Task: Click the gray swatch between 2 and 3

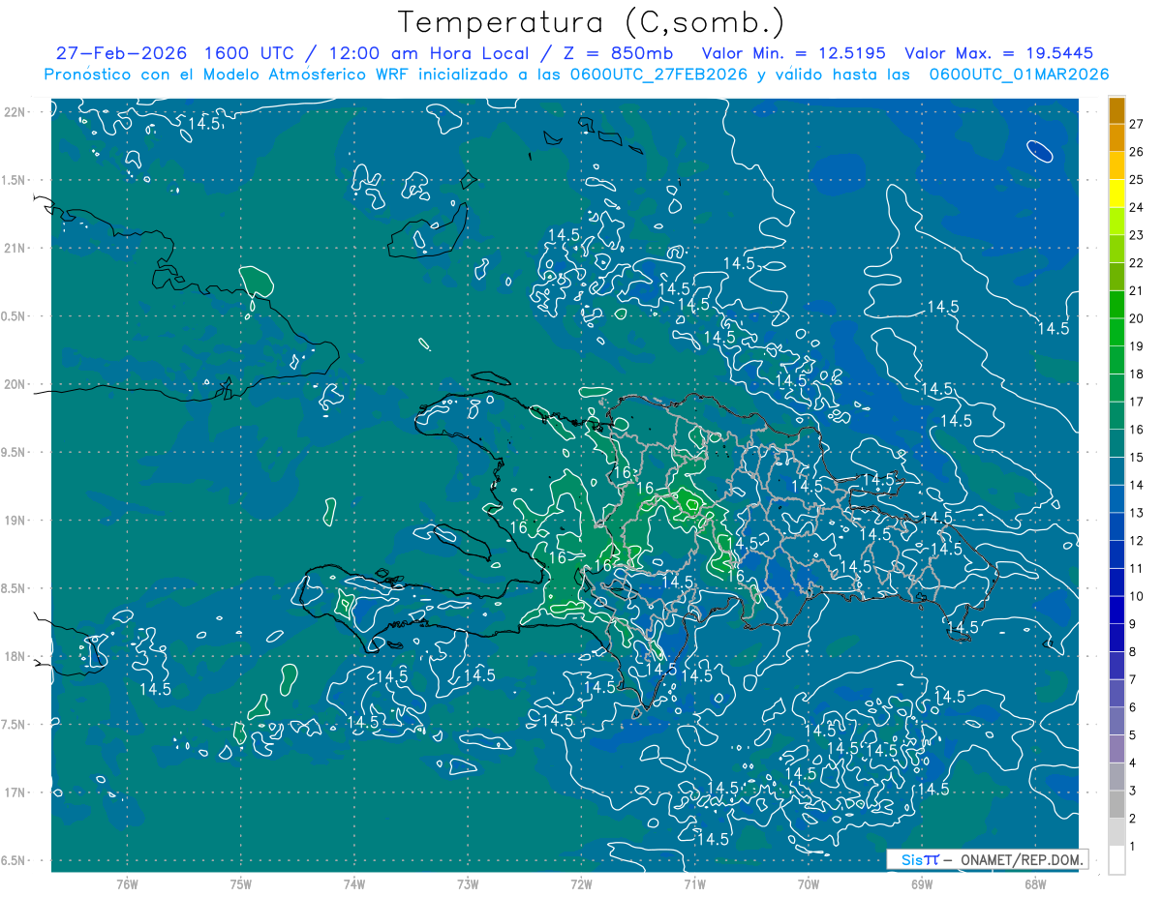Action: tap(1116, 805)
